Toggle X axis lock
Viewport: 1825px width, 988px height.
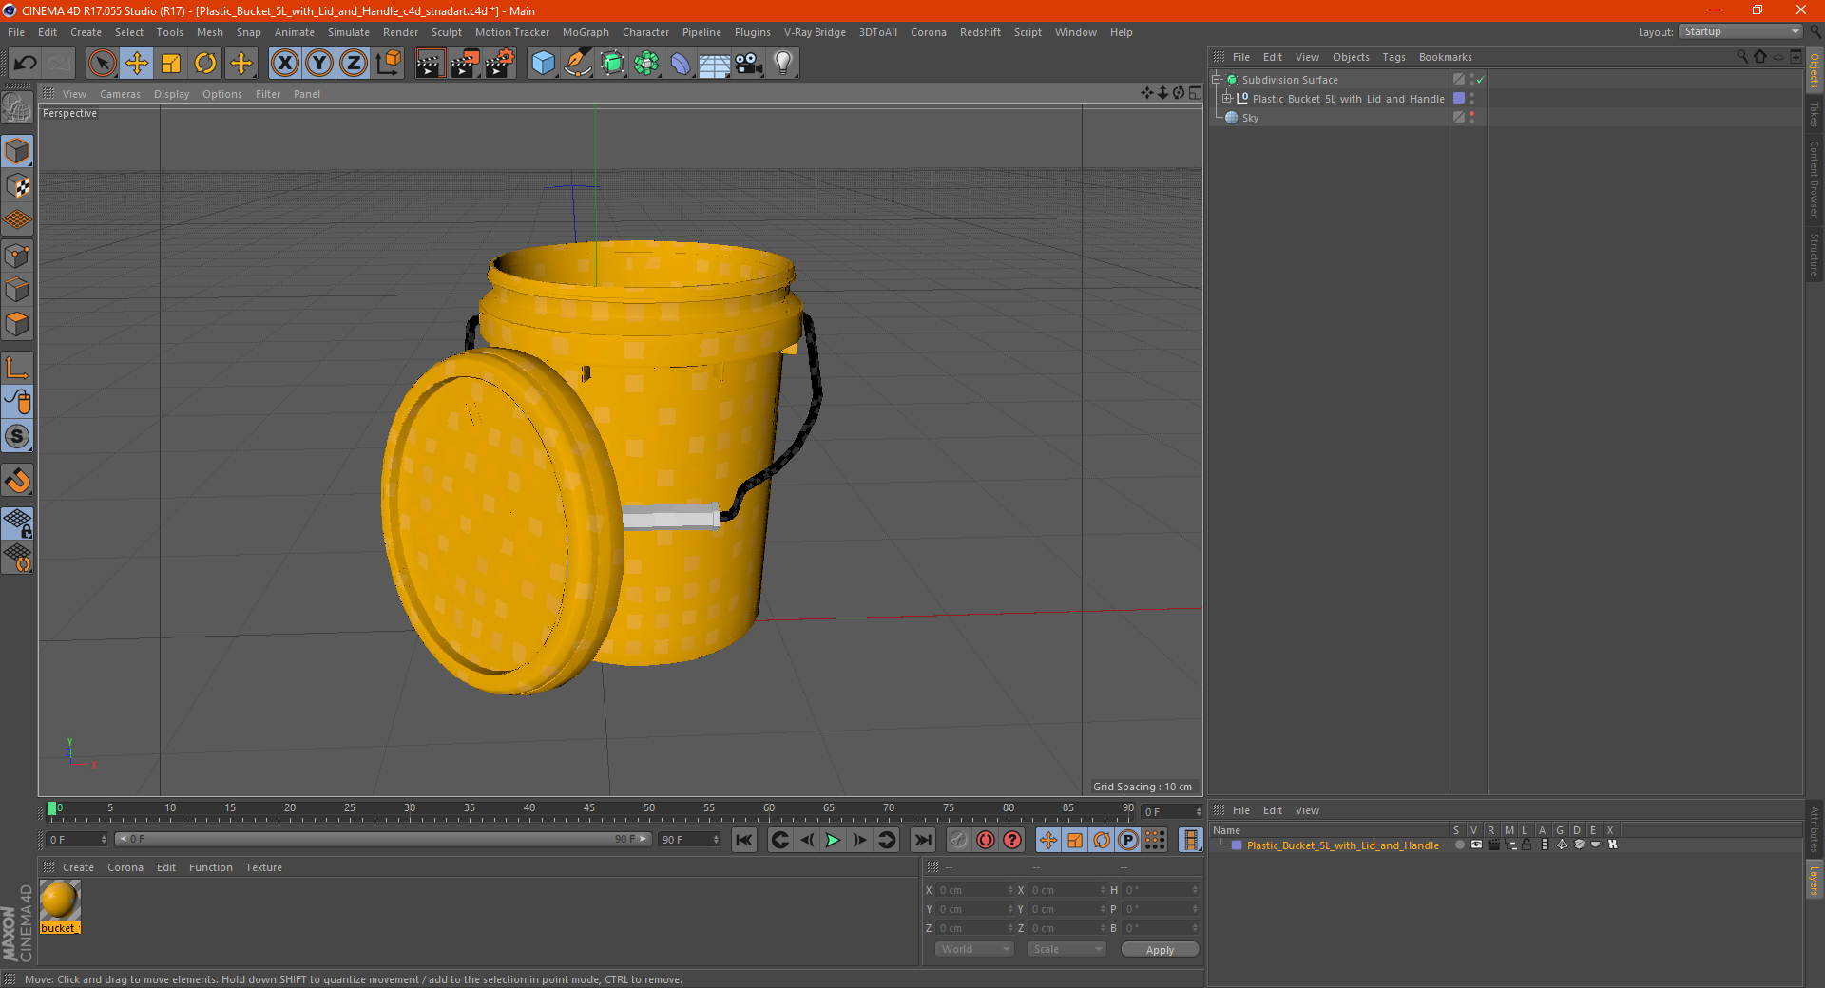point(284,64)
